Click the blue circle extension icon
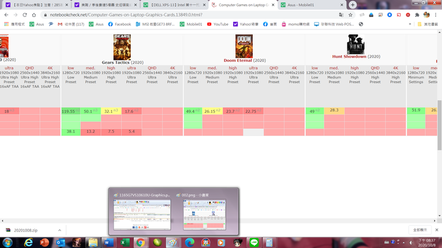 pos(390,15)
